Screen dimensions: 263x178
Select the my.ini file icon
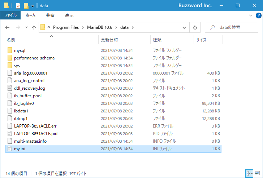point(10,148)
